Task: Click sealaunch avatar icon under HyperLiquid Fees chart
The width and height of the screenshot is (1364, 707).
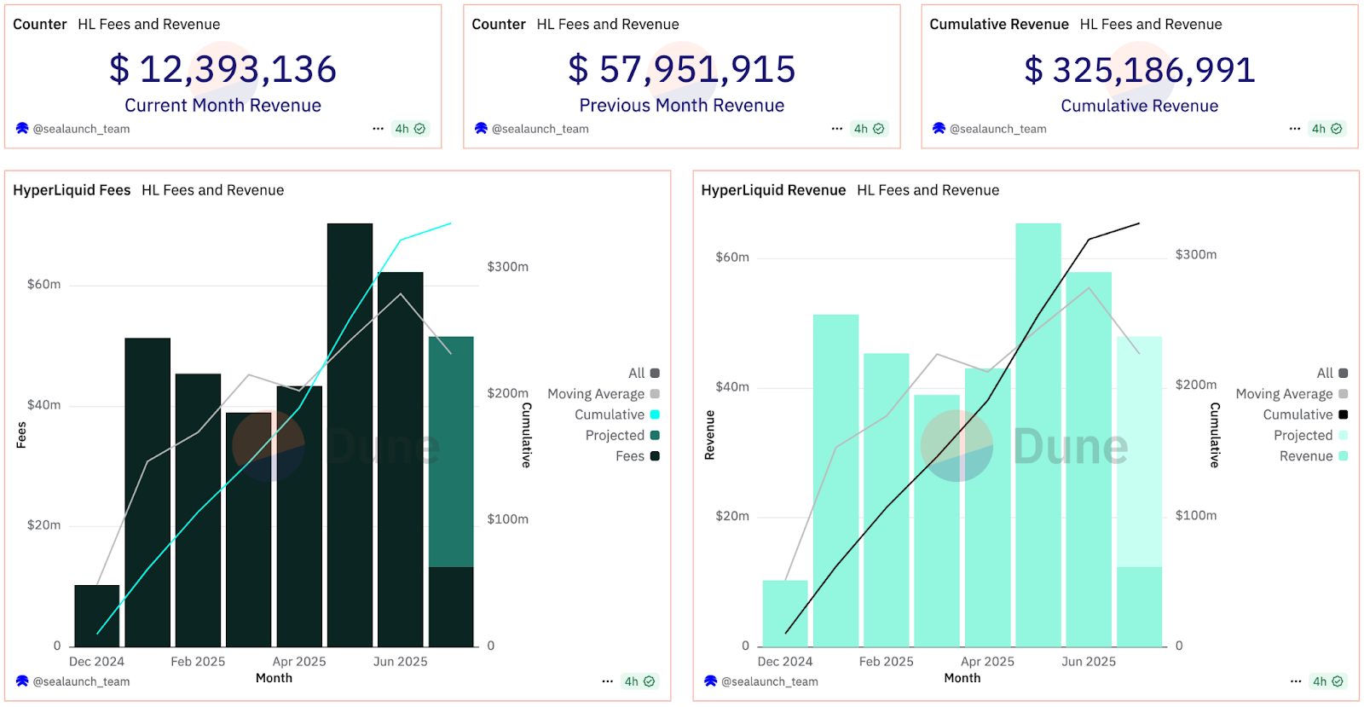Action: (22, 681)
